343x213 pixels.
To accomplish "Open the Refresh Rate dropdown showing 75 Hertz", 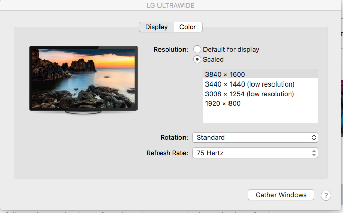I will [x=255, y=153].
